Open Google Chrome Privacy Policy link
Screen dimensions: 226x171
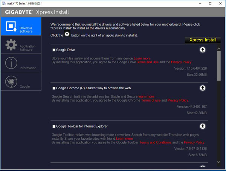[178, 101]
